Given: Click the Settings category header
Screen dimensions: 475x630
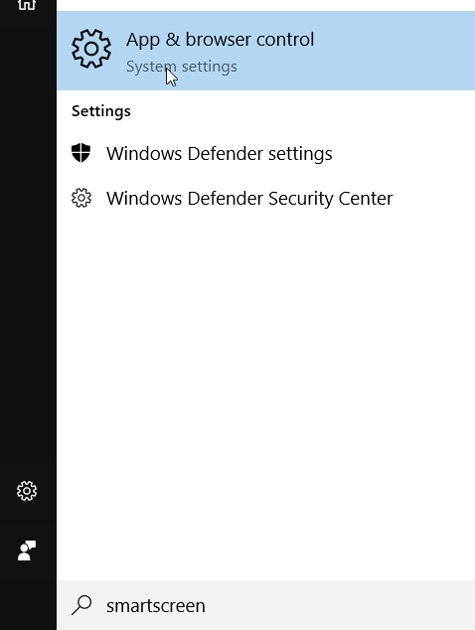Looking at the screenshot, I should [101, 111].
